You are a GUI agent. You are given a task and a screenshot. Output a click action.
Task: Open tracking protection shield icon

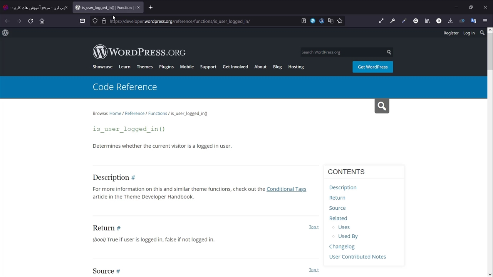point(95,21)
